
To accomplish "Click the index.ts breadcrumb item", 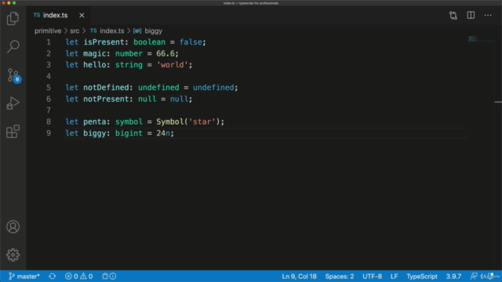I will pos(107,31).
